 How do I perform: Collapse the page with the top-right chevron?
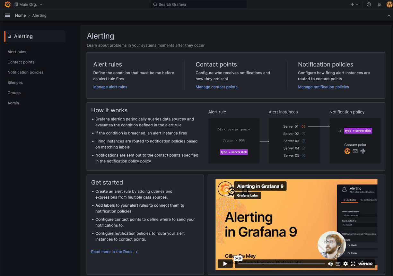(x=389, y=15)
